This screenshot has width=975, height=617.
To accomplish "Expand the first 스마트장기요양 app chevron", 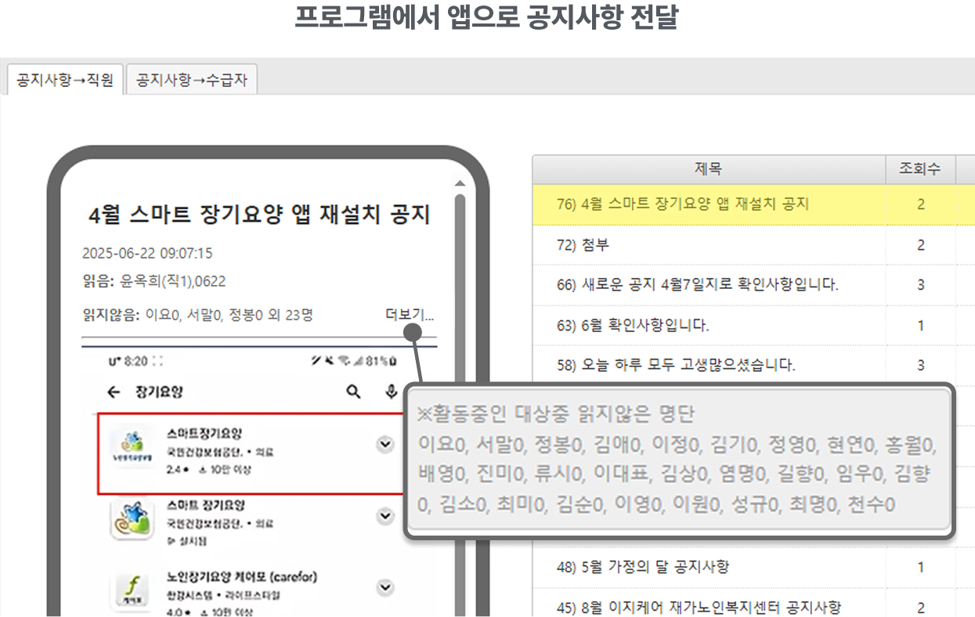I will (385, 445).
